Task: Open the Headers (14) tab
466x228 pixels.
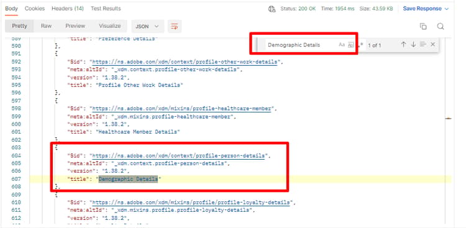Action: coord(68,9)
